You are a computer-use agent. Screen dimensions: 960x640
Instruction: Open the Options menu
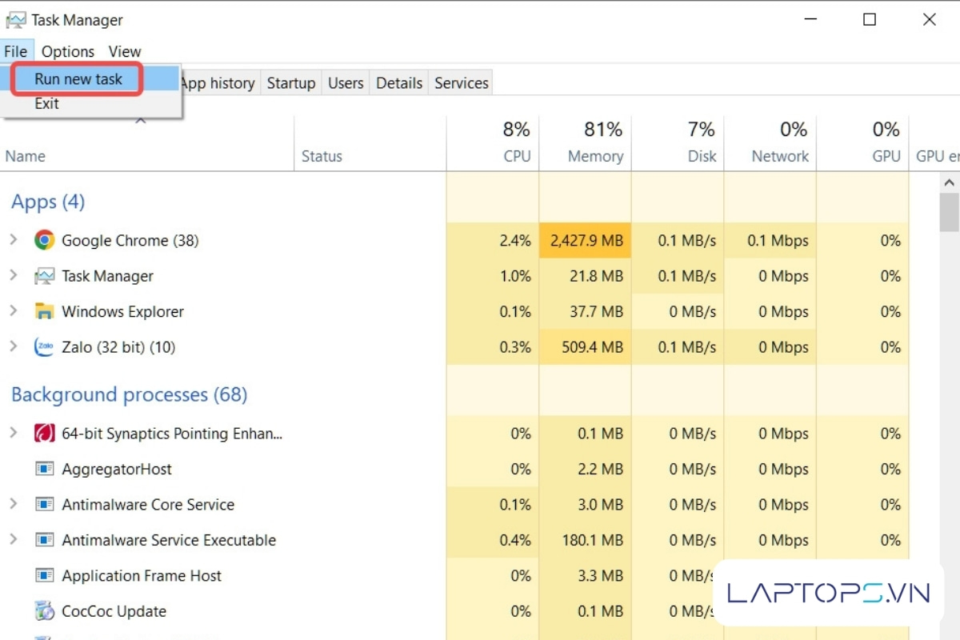click(68, 51)
